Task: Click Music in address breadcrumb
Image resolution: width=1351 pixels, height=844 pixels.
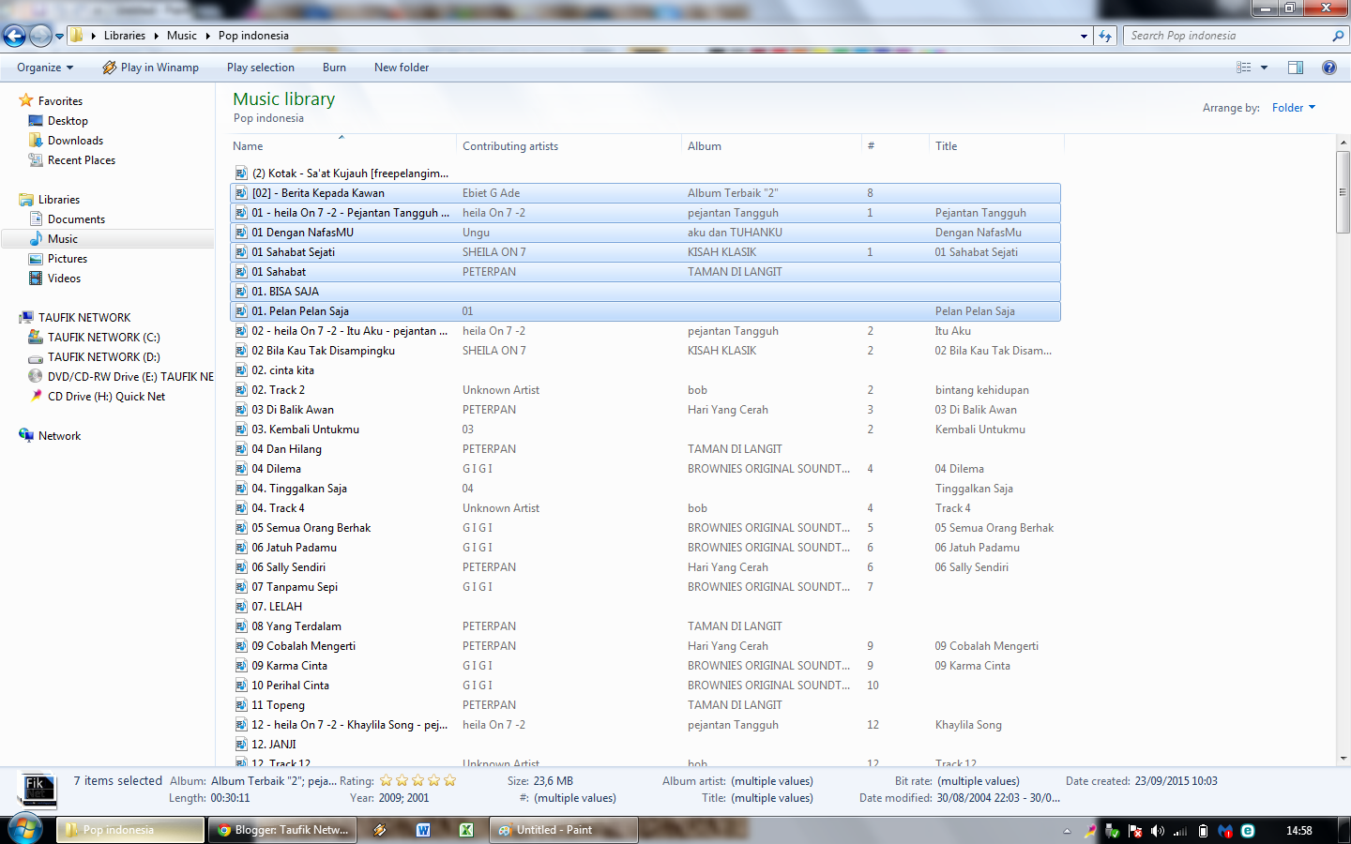Action: click(x=182, y=36)
